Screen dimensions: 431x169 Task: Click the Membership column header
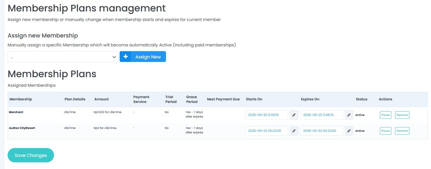click(x=21, y=99)
